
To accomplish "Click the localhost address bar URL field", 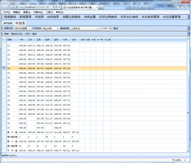I will click(32, 7).
